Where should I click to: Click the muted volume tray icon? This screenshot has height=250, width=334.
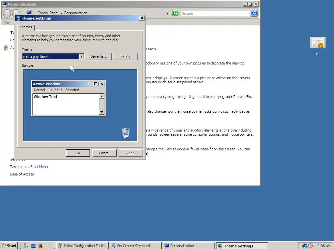[x=311, y=246]
